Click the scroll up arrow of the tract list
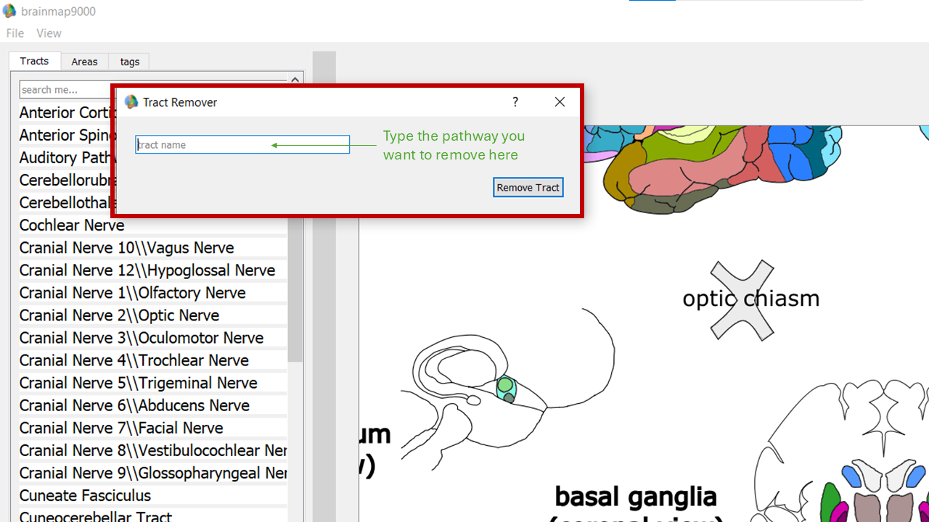Screen dimensions: 929x522 pos(295,80)
